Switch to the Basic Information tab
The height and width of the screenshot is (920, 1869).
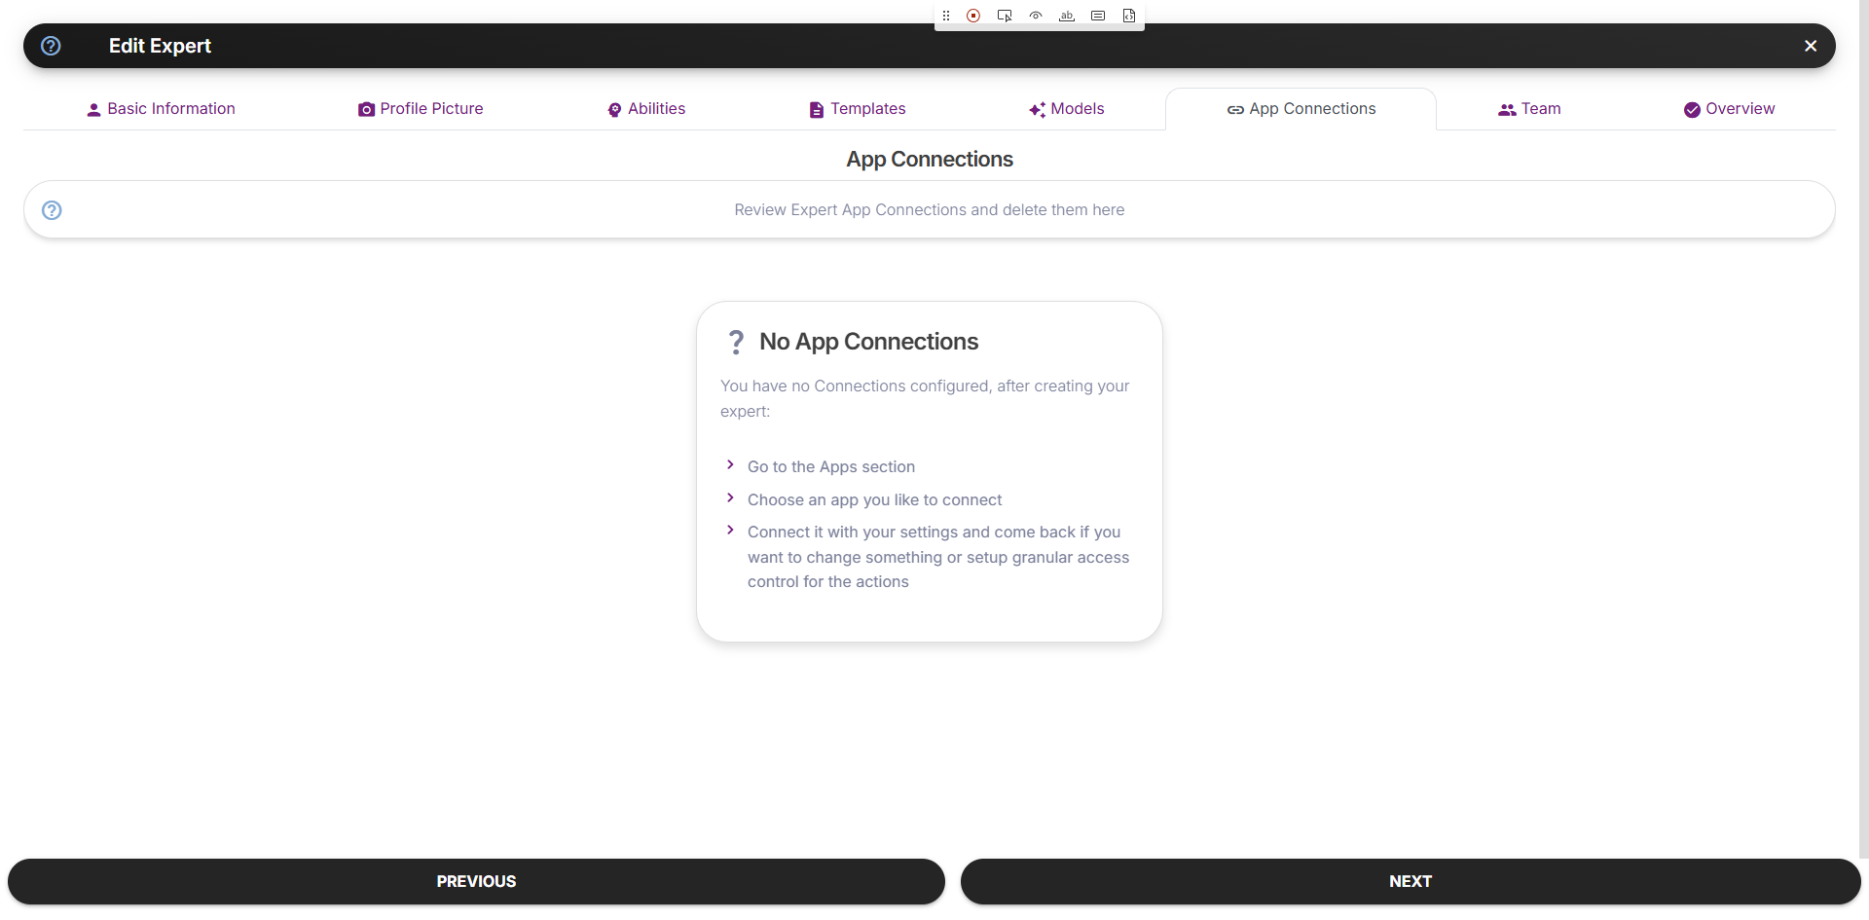click(160, 108)
